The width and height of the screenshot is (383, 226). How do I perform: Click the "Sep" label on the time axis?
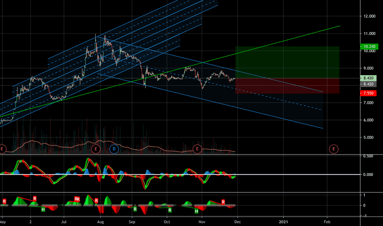pyautogui.click(x=132, y=222)
